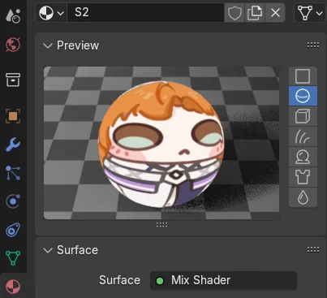
Task: Set preview type to shader ball
Action: (303, 157)
